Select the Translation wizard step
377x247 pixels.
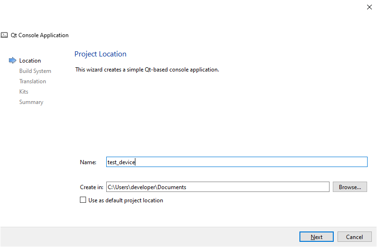click(x=33, y=81)
